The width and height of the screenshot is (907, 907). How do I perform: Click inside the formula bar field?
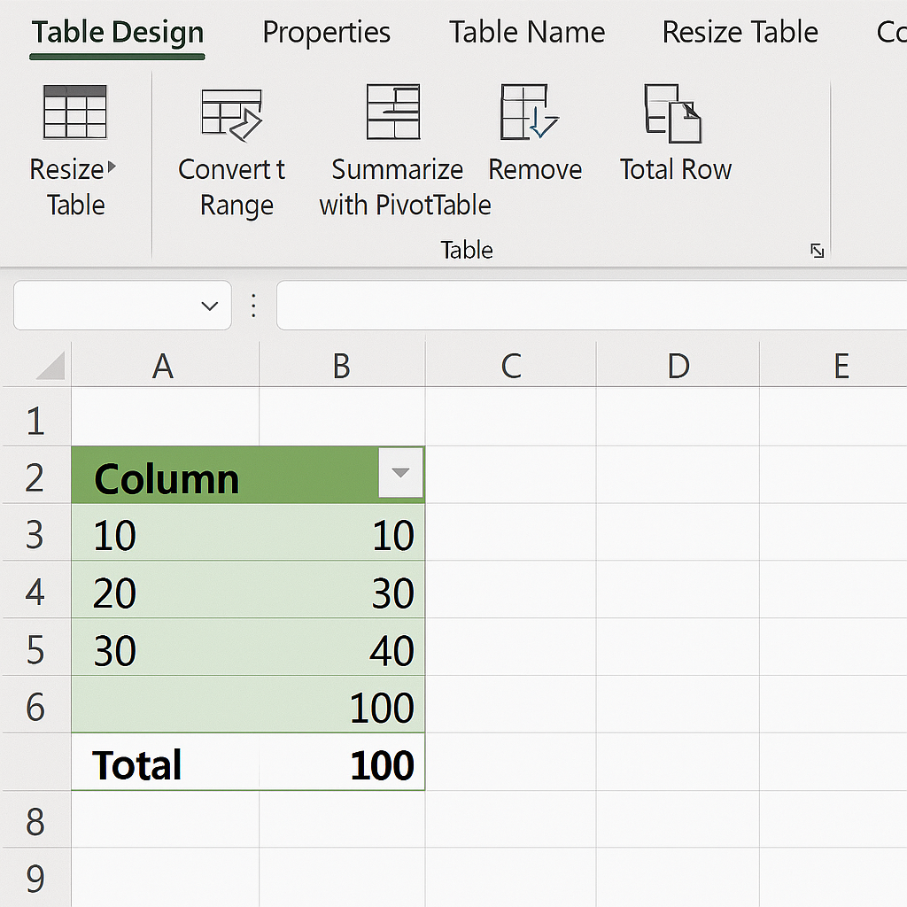point(592,306)
